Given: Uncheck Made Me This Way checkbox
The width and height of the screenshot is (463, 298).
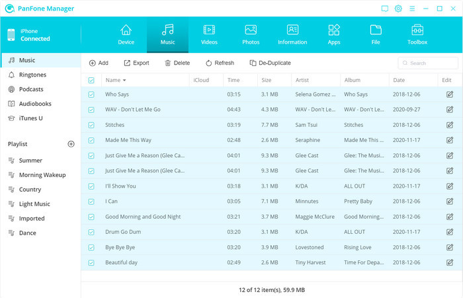Looking at the screenshot, I should pyautogui.click(x=91, y=140).
